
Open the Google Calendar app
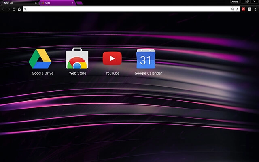tap(146, 59)
